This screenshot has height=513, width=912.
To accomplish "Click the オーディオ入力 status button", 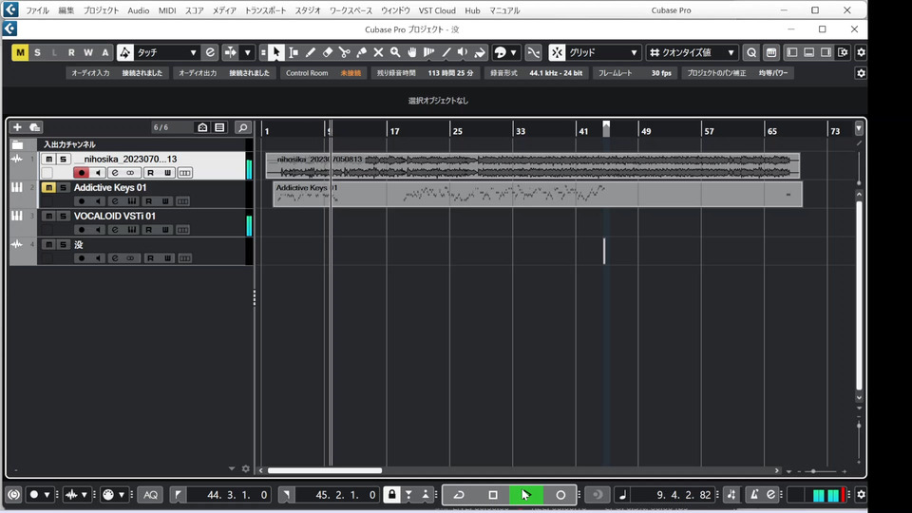I will [x=117, y=73].
